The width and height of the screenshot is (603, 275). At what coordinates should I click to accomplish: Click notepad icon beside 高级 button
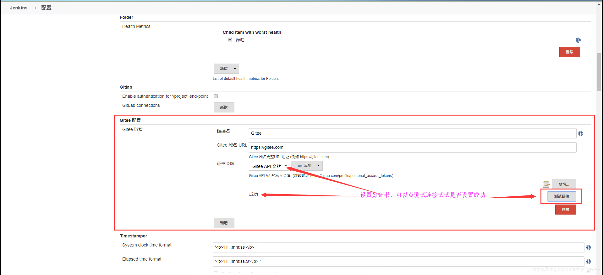point(546,184)
